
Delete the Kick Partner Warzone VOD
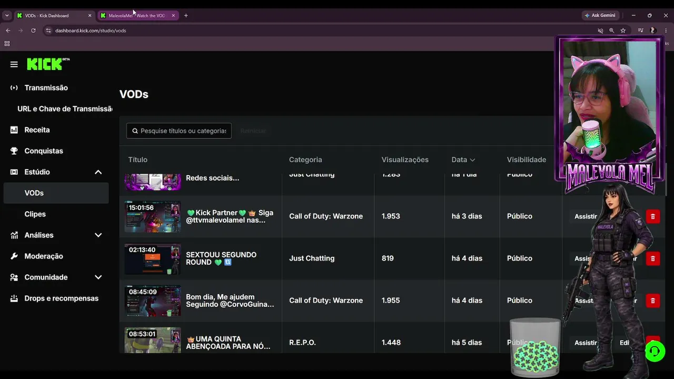653,216
